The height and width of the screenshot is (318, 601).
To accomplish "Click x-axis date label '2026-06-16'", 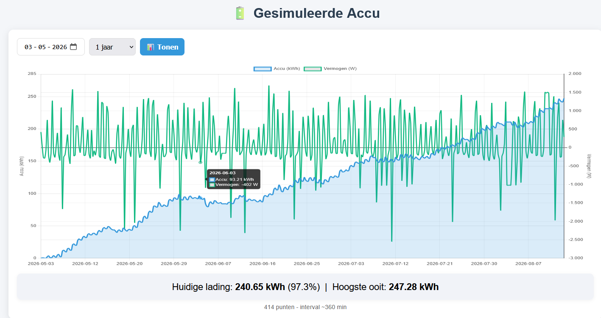I will tap(263, 263).
